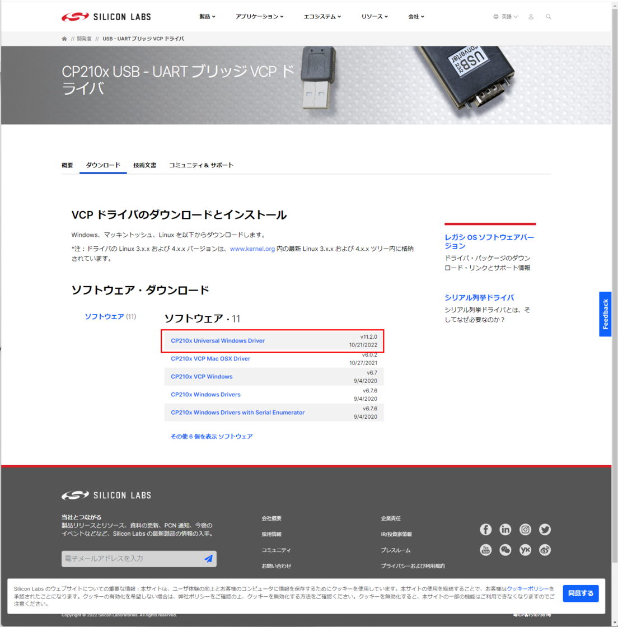
Task: Open シリアル列挙ドライバ link
Action: point(479,297)
